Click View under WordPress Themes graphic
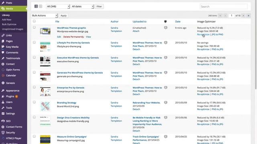The height and width of the screenshot is (144, 257). (x=88, y=37)
